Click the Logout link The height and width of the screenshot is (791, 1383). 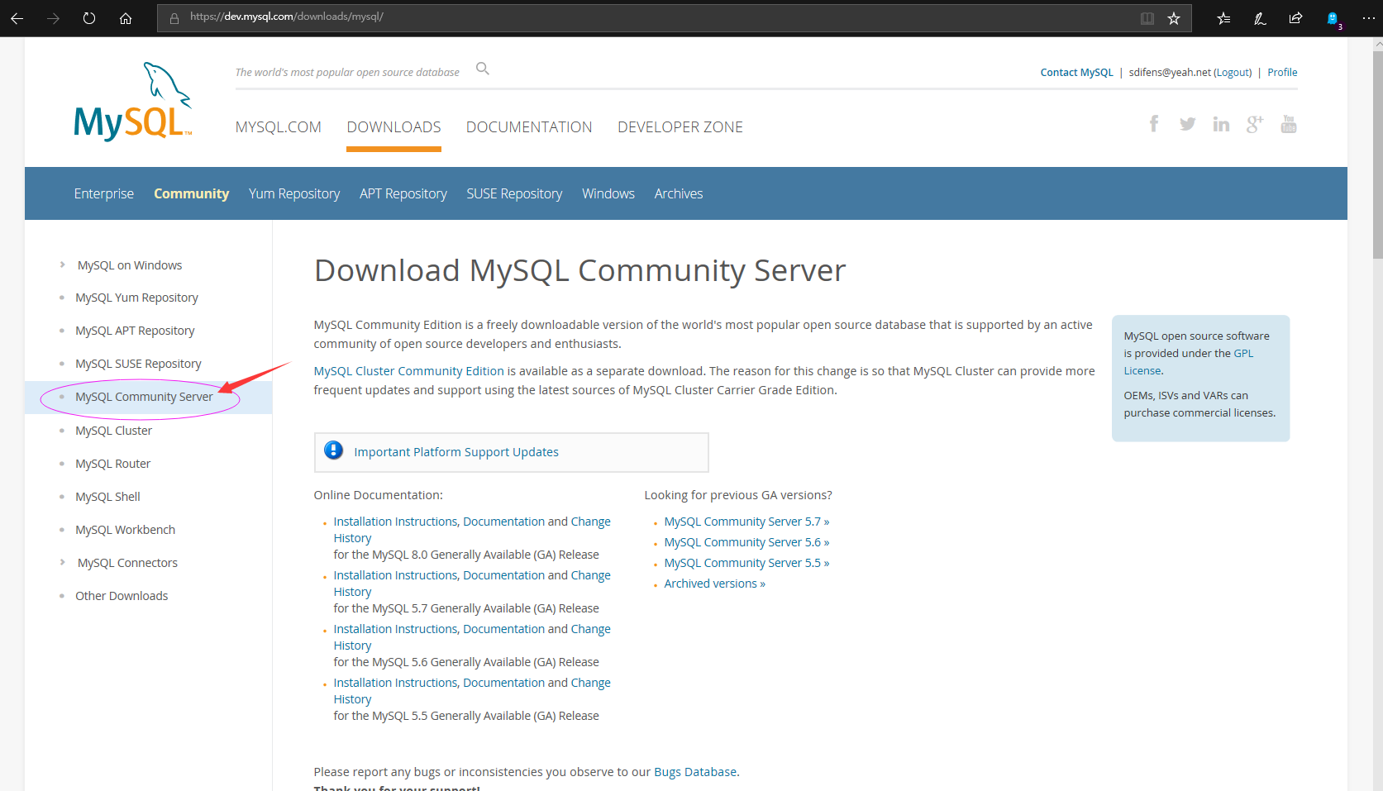coord(1233,73)
